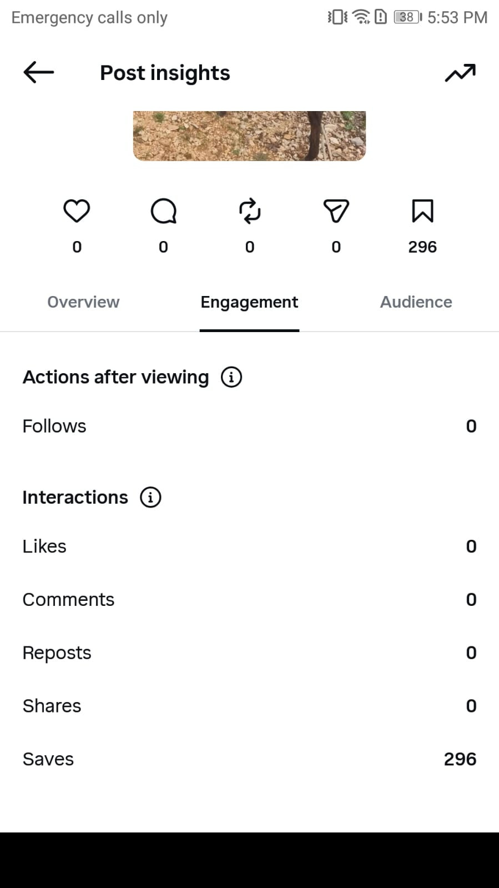The width and height of the screenshot is (499, 888).
Task: Tap the comment bubble icon
Action: [163, 211]
